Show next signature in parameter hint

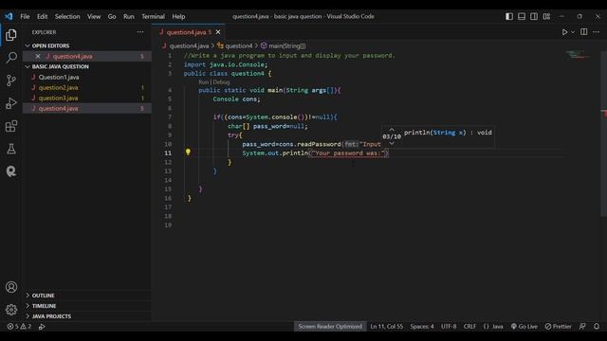click(x=392, y=143)
